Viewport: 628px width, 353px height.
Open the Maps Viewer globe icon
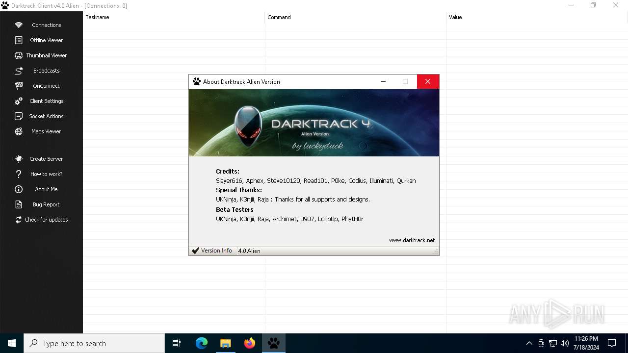(x=19, y=131)
